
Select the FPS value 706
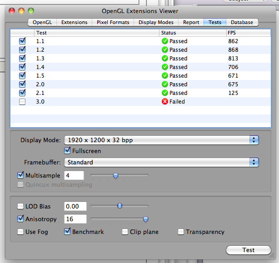(233, 67)
